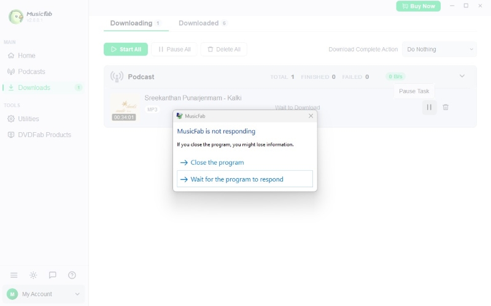Image resolution: width=491 pixels, height=306 pixels.
Task: Expand My Account dropdown
Action: pyautogui.click(x=44, y=294)
